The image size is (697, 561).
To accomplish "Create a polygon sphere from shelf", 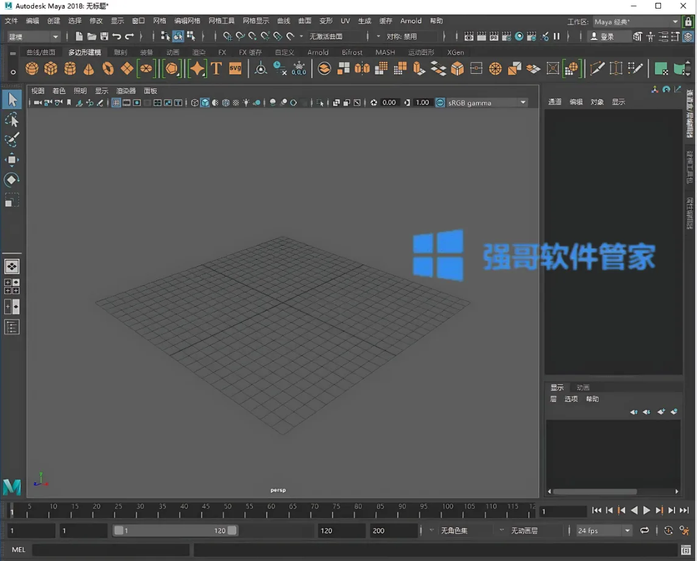I will coord(32,68).
